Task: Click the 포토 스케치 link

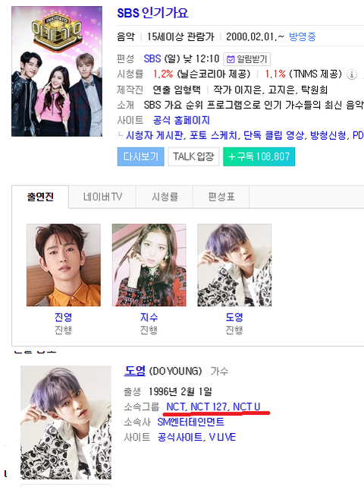Action: click(x=213, y=135)
